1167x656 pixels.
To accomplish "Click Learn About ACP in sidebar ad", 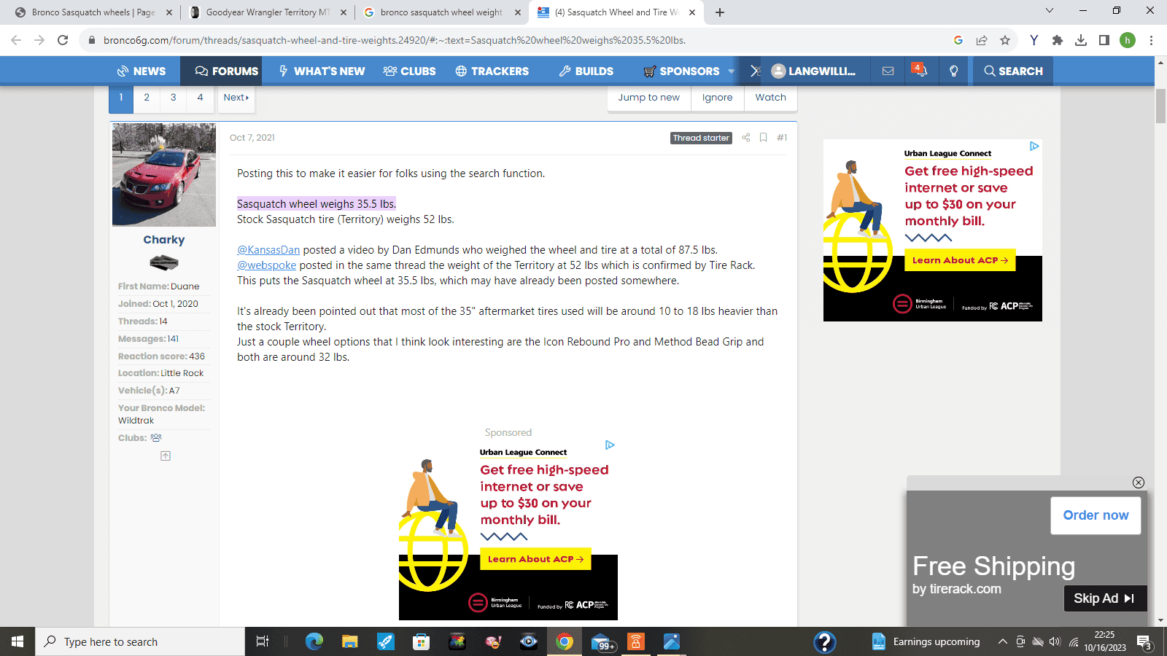I will 960,260.
